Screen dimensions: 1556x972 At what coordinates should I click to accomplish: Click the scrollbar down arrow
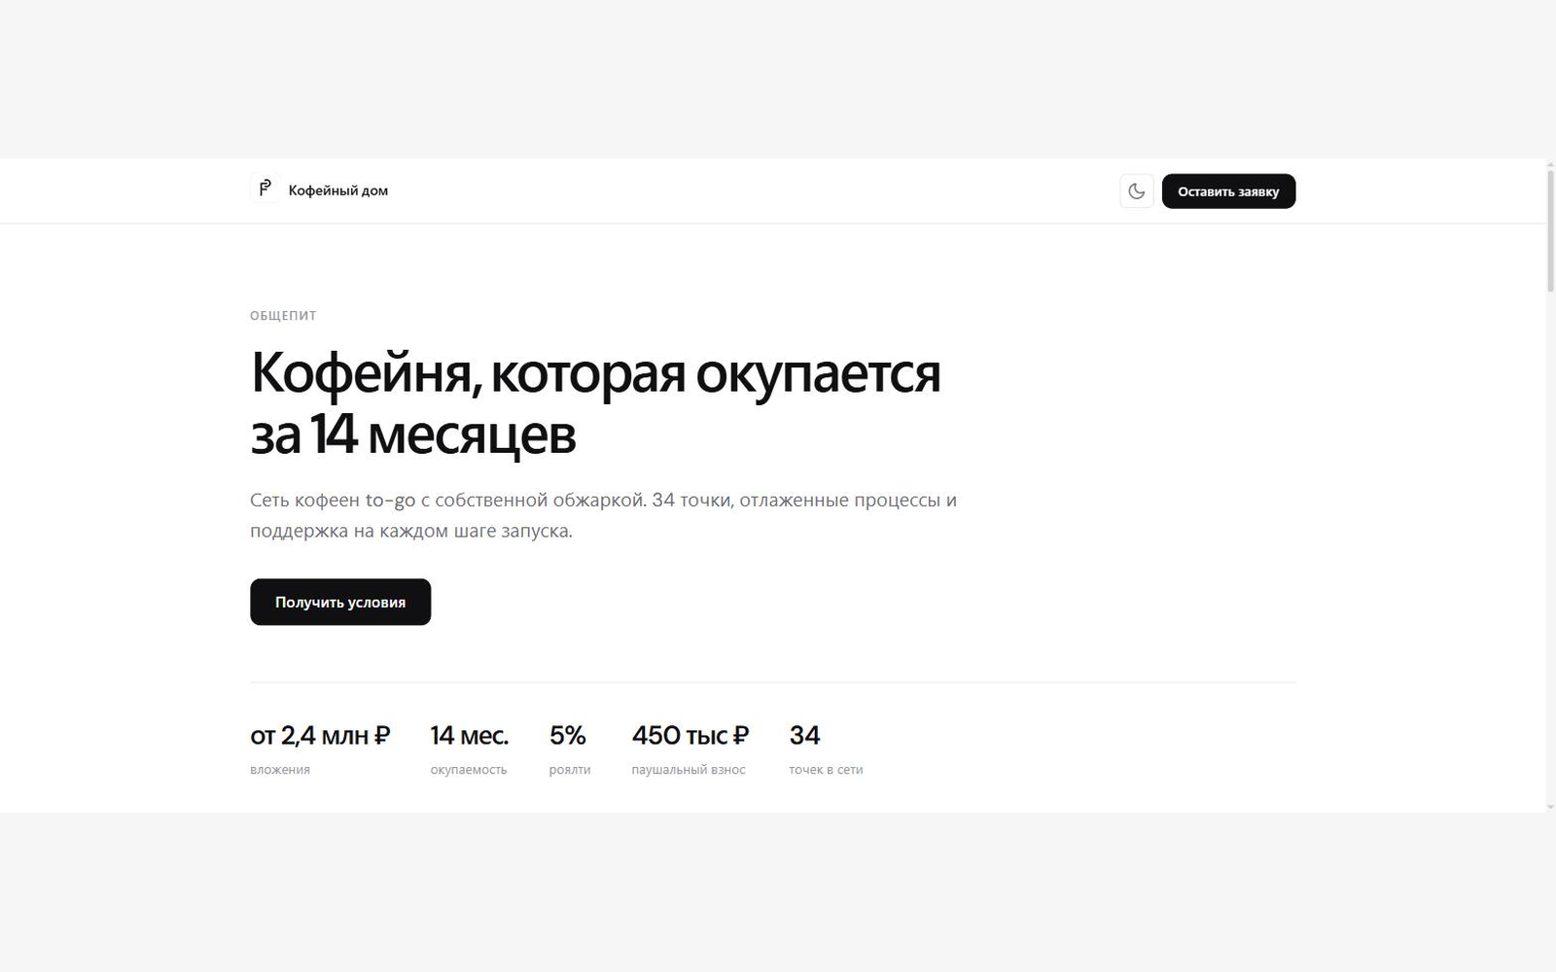(1550, 806)
